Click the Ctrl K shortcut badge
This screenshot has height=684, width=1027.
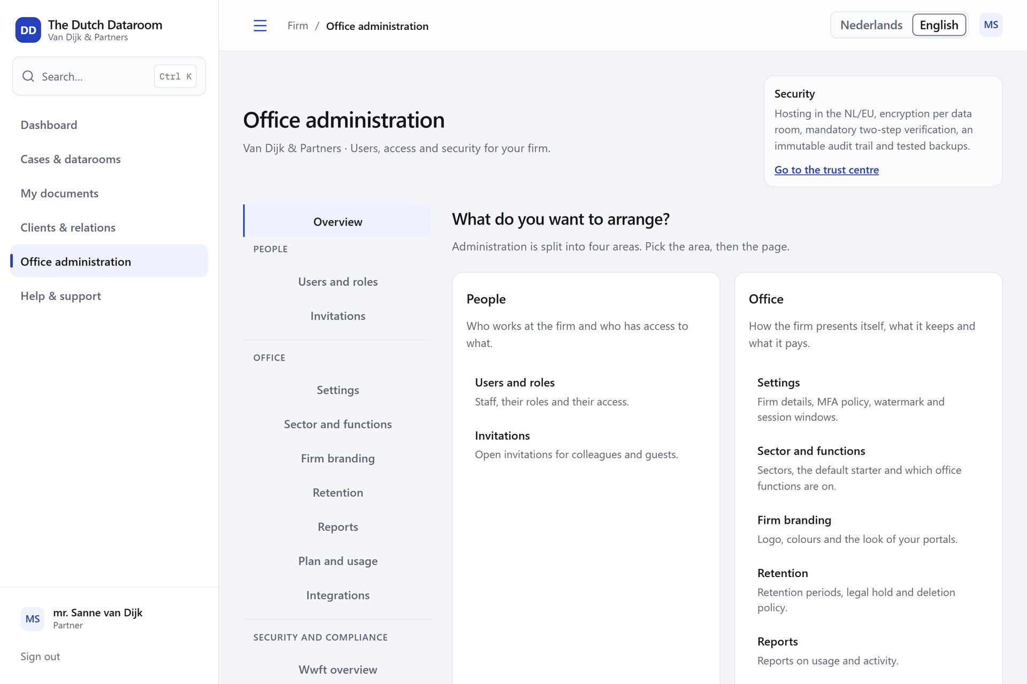pos(175,76)
